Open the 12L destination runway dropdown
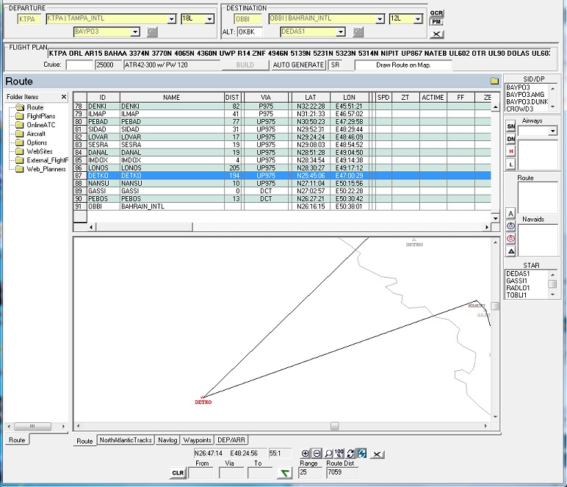This screenshot has width=567, height=487. [418, 19]
